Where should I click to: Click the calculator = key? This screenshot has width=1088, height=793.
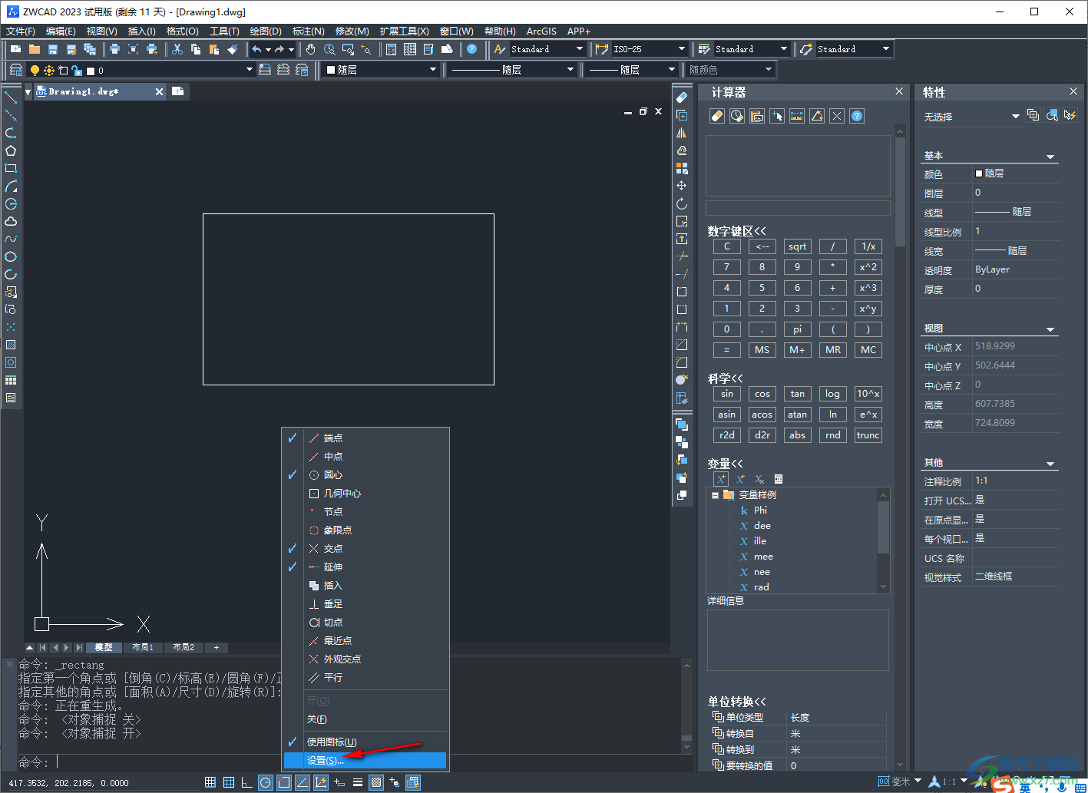click(726, 349)
